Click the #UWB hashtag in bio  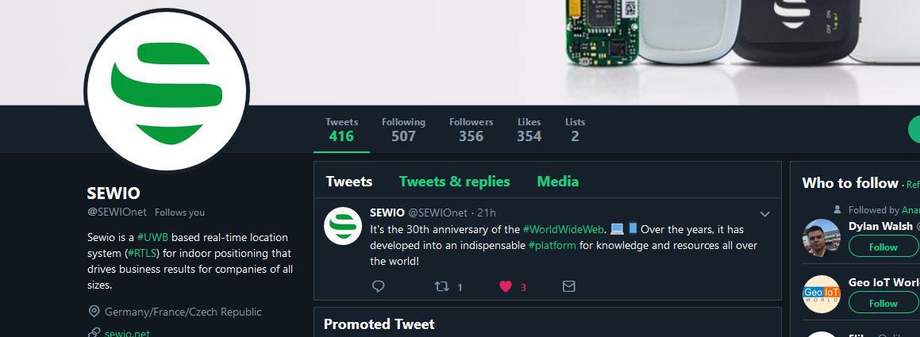[x=152, y=237]
